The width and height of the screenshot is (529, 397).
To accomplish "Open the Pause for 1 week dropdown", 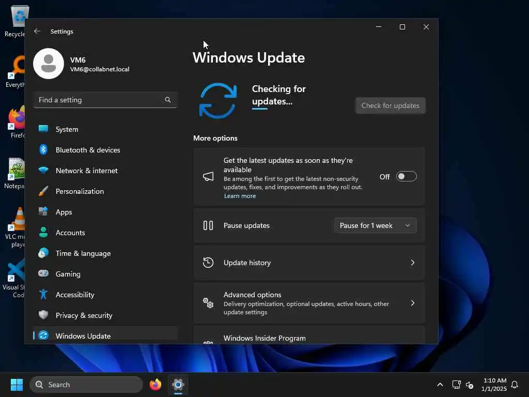I will [375, 225].
